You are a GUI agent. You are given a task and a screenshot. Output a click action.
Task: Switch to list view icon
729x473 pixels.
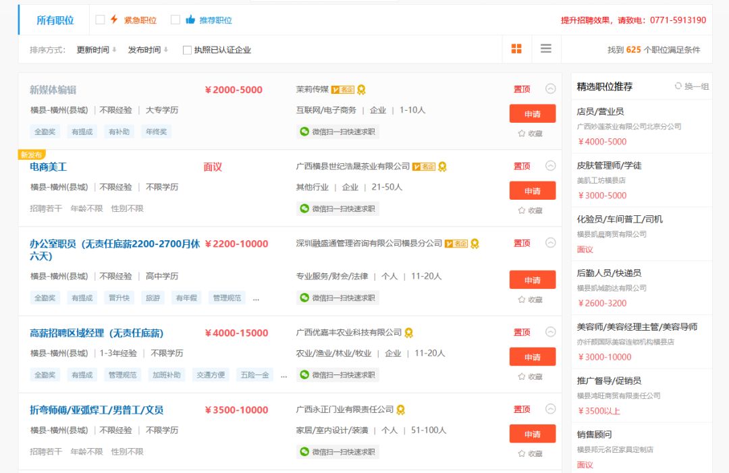pos(546,49)
